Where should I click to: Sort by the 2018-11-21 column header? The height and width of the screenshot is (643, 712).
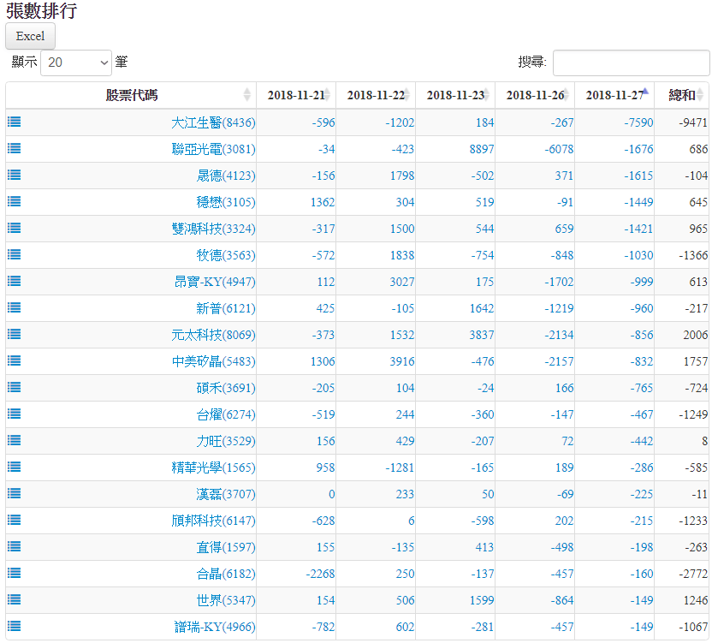pos(295,95)
